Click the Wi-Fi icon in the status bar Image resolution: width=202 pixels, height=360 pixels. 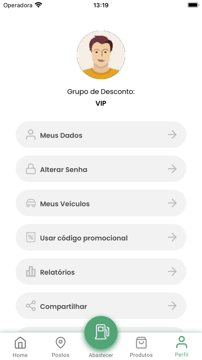coord(38,4)
